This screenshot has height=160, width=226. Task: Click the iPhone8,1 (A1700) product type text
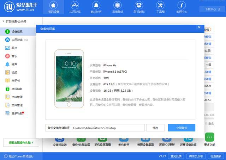pyautogui.click(x=115, y=72)
